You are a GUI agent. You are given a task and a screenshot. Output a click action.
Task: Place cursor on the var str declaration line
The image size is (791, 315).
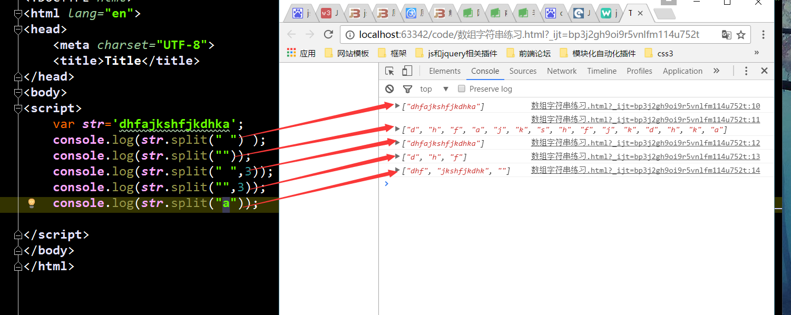click(149, 124)
